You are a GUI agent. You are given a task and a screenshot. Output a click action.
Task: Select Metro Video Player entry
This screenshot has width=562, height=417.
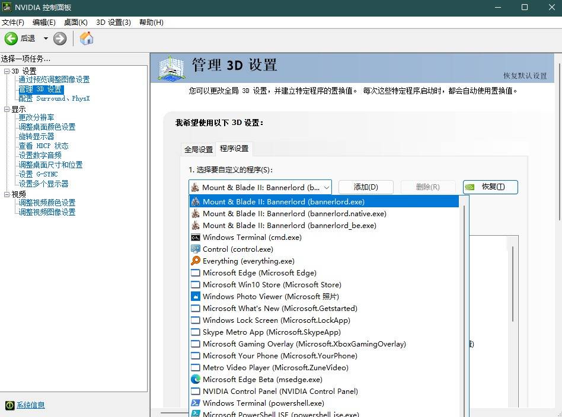pos(324,367)
